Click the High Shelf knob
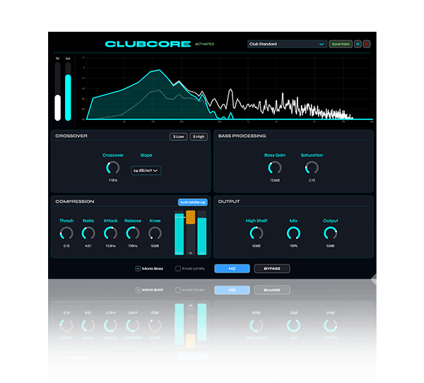The height and width of the screenshot is (383, 424). [x=257, y=233]
